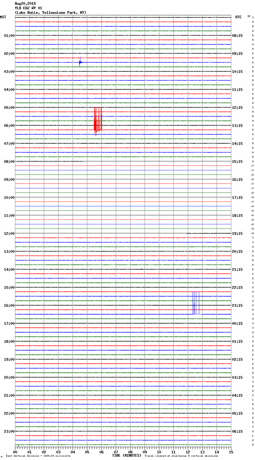The height and width of the screenshot is (460, 255).
Task: Click the UTC column header
Action: 238,17
